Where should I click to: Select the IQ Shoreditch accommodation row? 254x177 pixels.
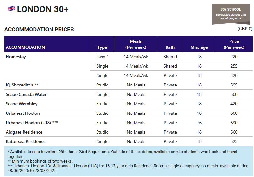point(129,85)
